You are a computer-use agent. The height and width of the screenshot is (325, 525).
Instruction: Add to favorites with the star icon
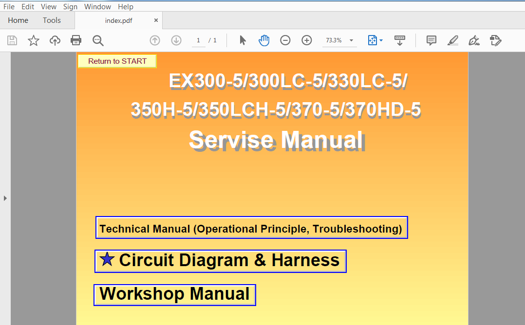pyautogui.click(x=34, y=40)
